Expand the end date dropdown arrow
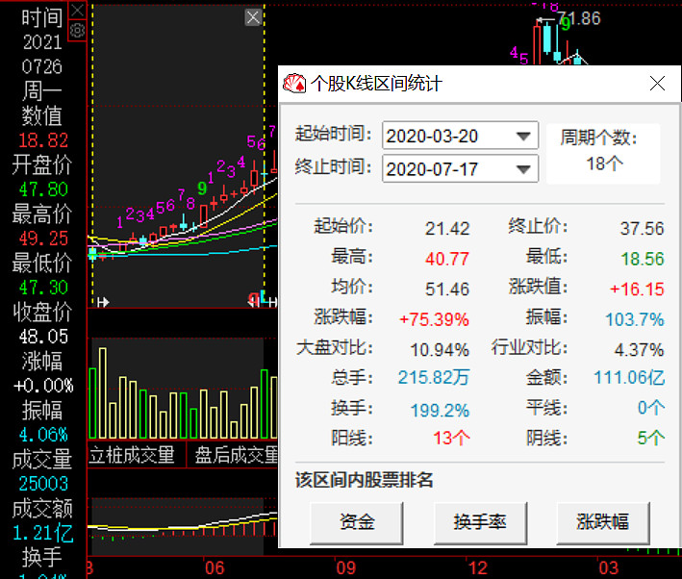Viewport: 682px width, 579px height. click(x=523, y=168)
